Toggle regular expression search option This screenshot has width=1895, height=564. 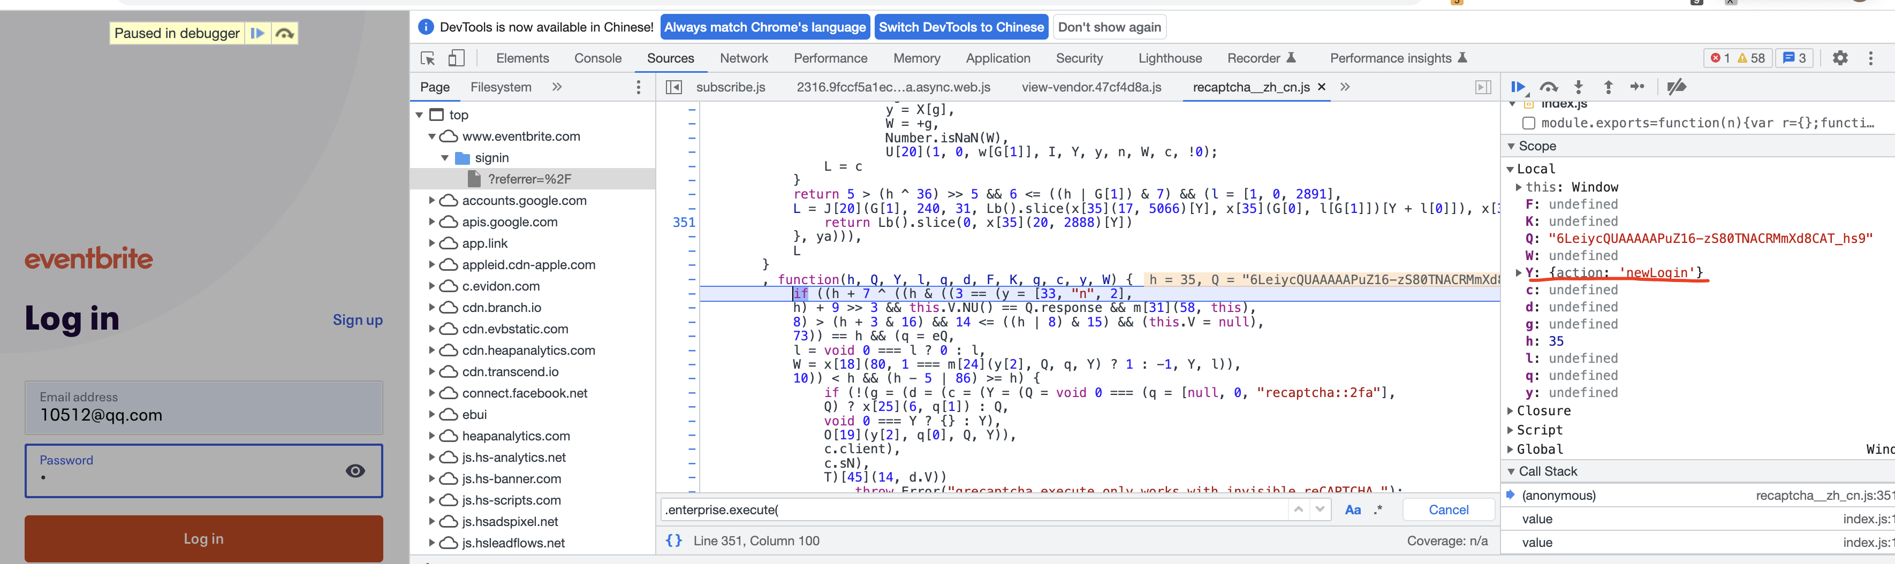[1378, 509]
